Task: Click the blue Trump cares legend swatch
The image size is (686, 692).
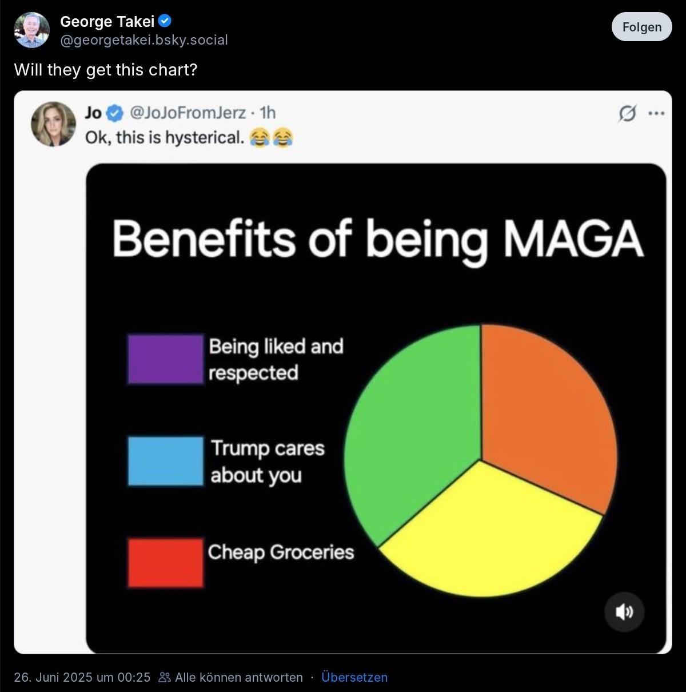Action: click(x=165, y=461)
